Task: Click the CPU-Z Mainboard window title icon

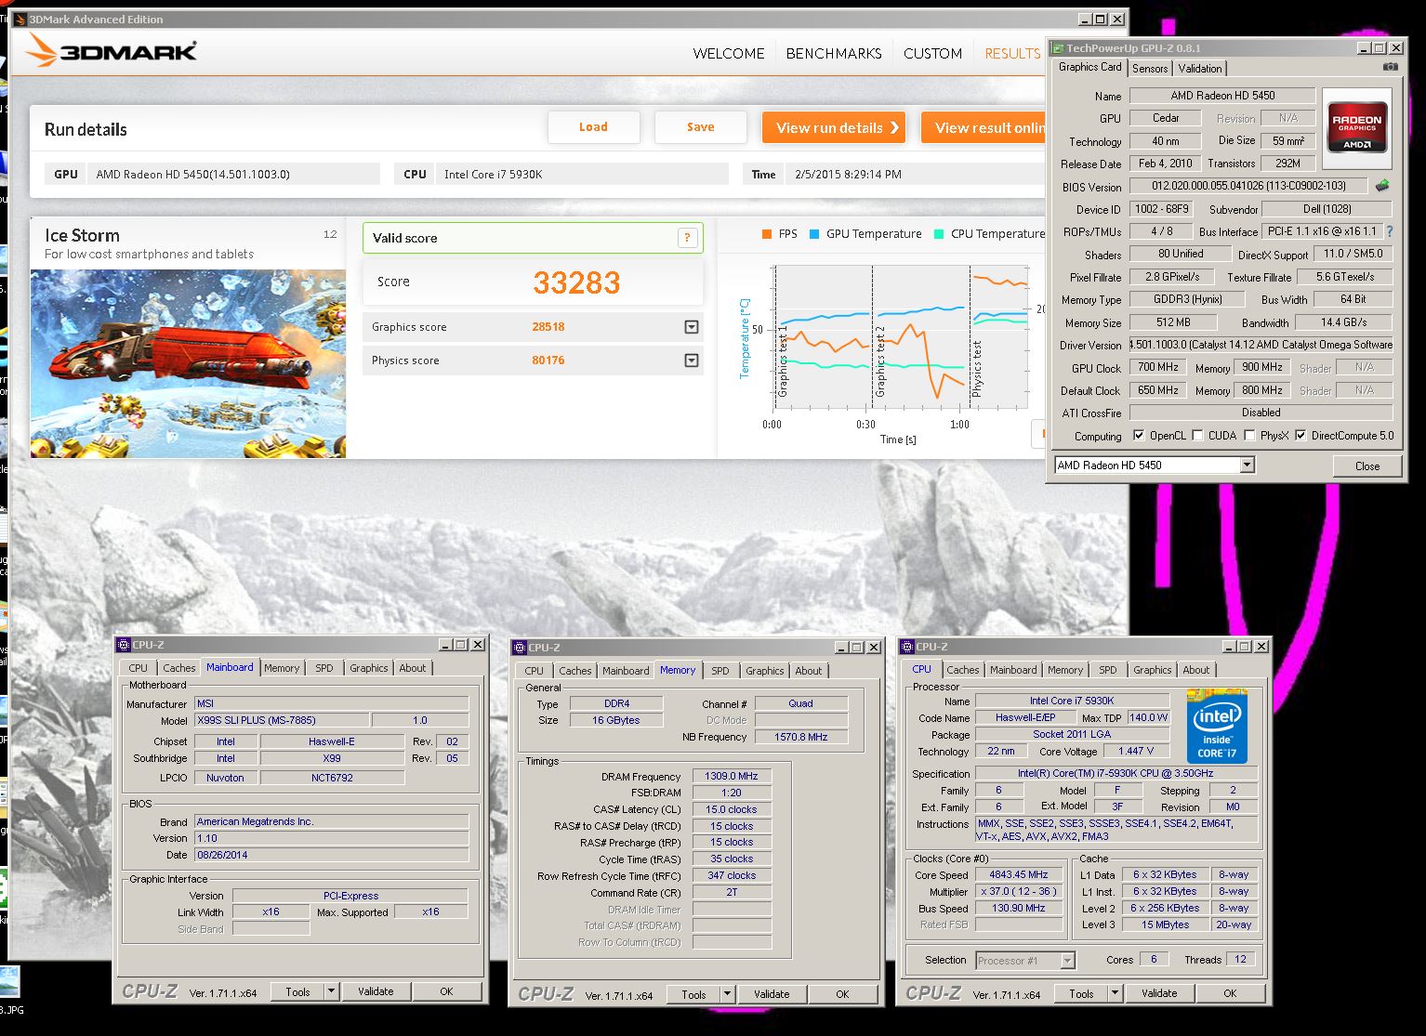Action: point(123,644)
